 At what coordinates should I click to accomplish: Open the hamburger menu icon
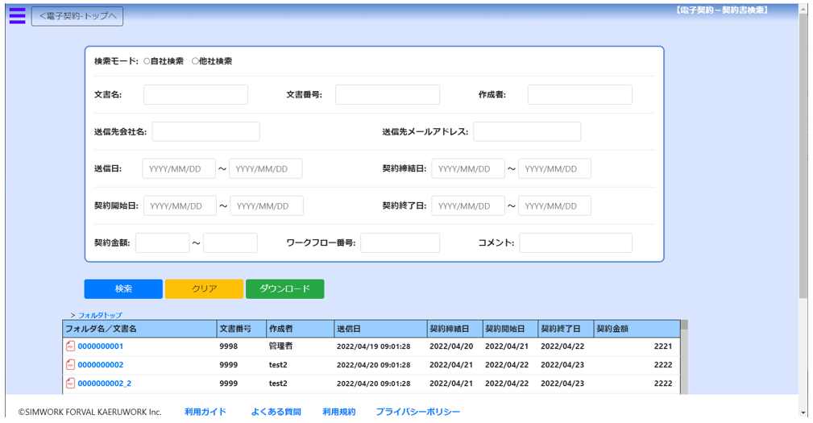point(17,15)
